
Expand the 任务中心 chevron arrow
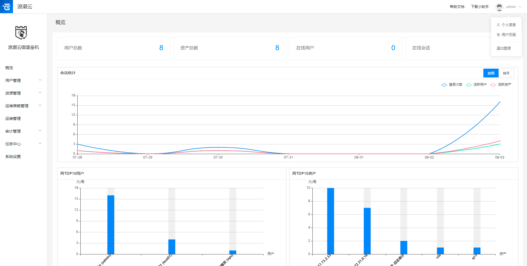tap(40, 144)
